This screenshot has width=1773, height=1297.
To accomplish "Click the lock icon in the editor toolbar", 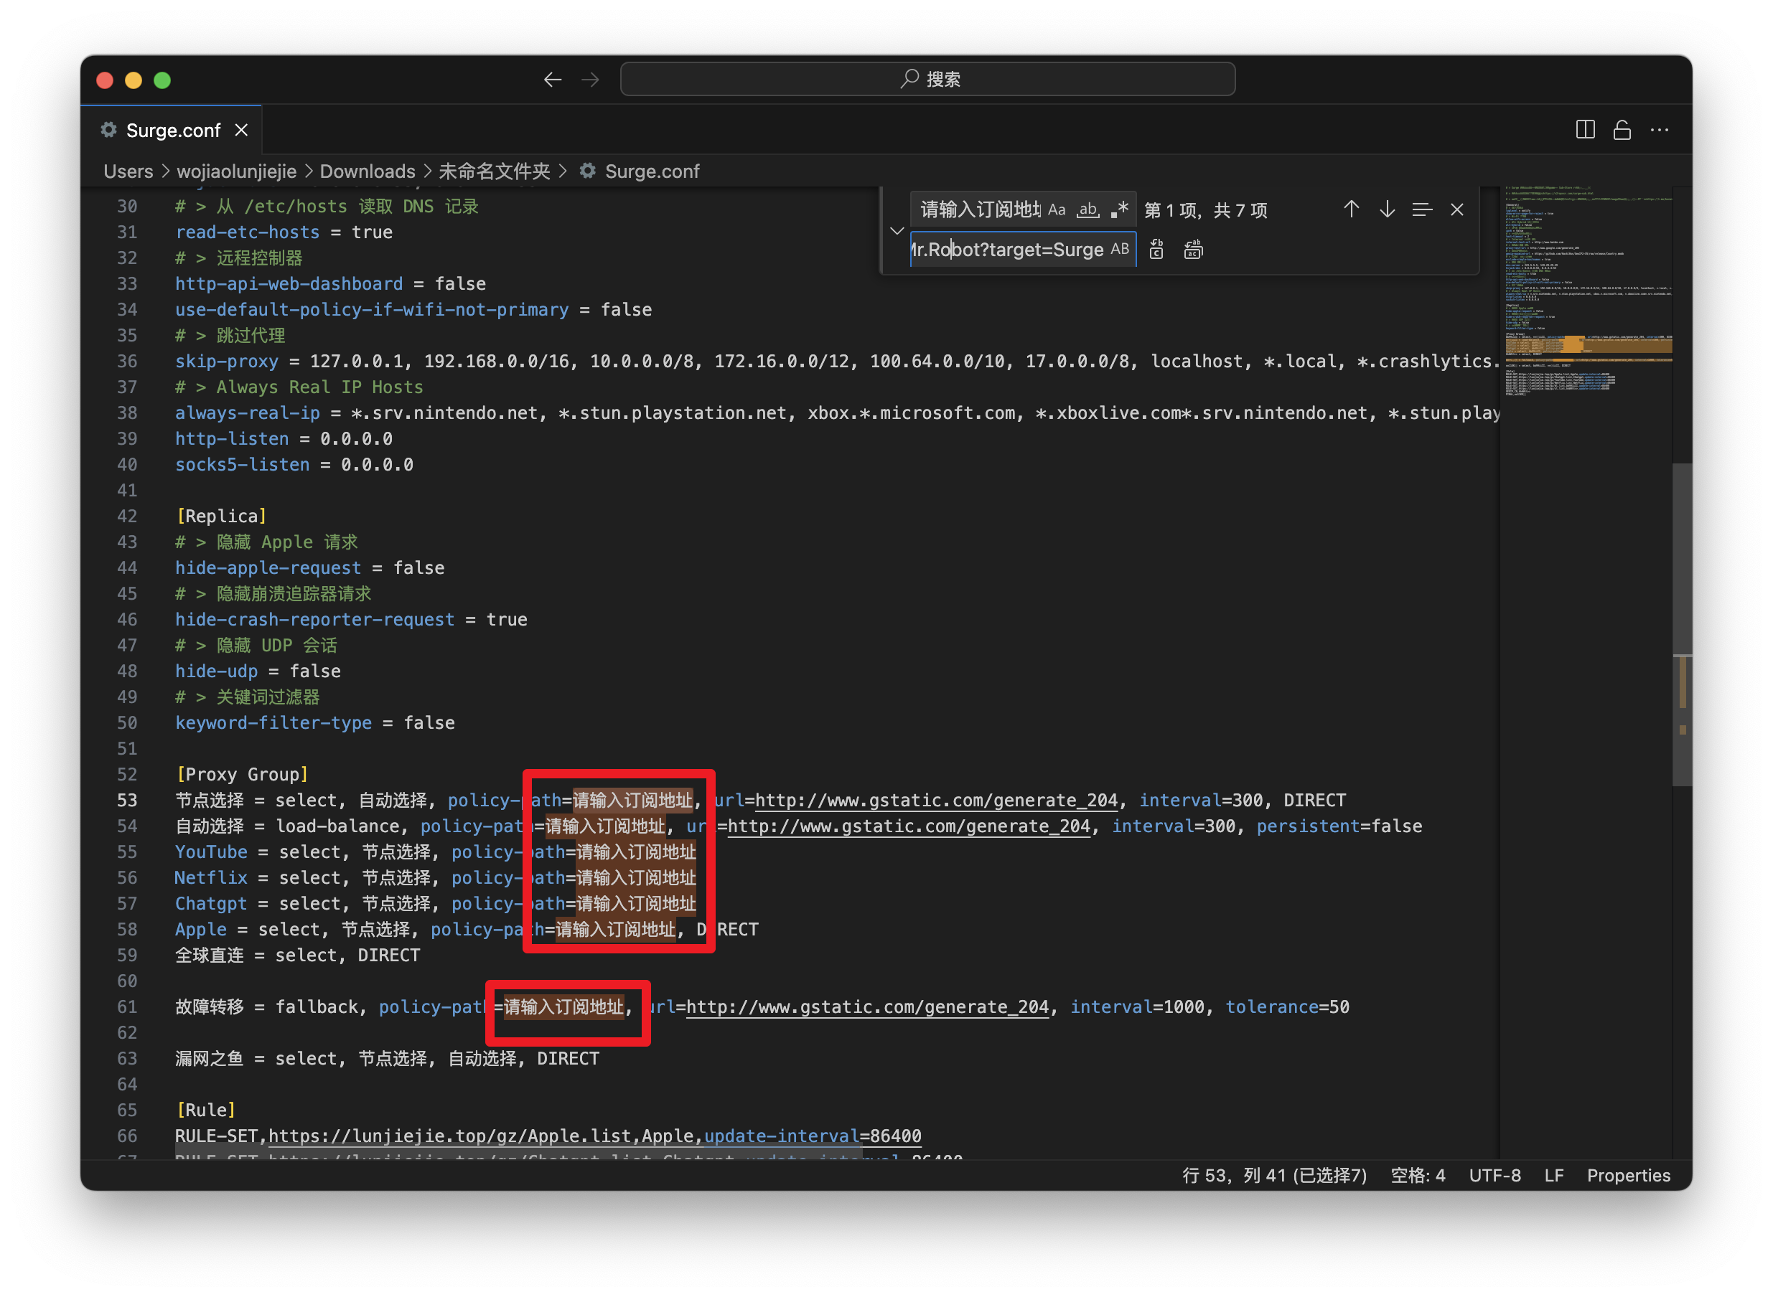I will pos(1622,131).
